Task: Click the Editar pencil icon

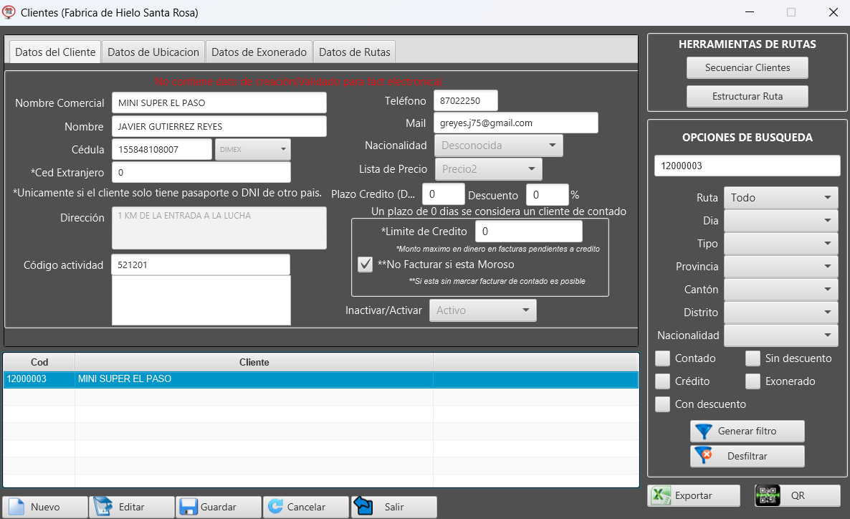Action: pyautogui.click(x=103, y=507)
